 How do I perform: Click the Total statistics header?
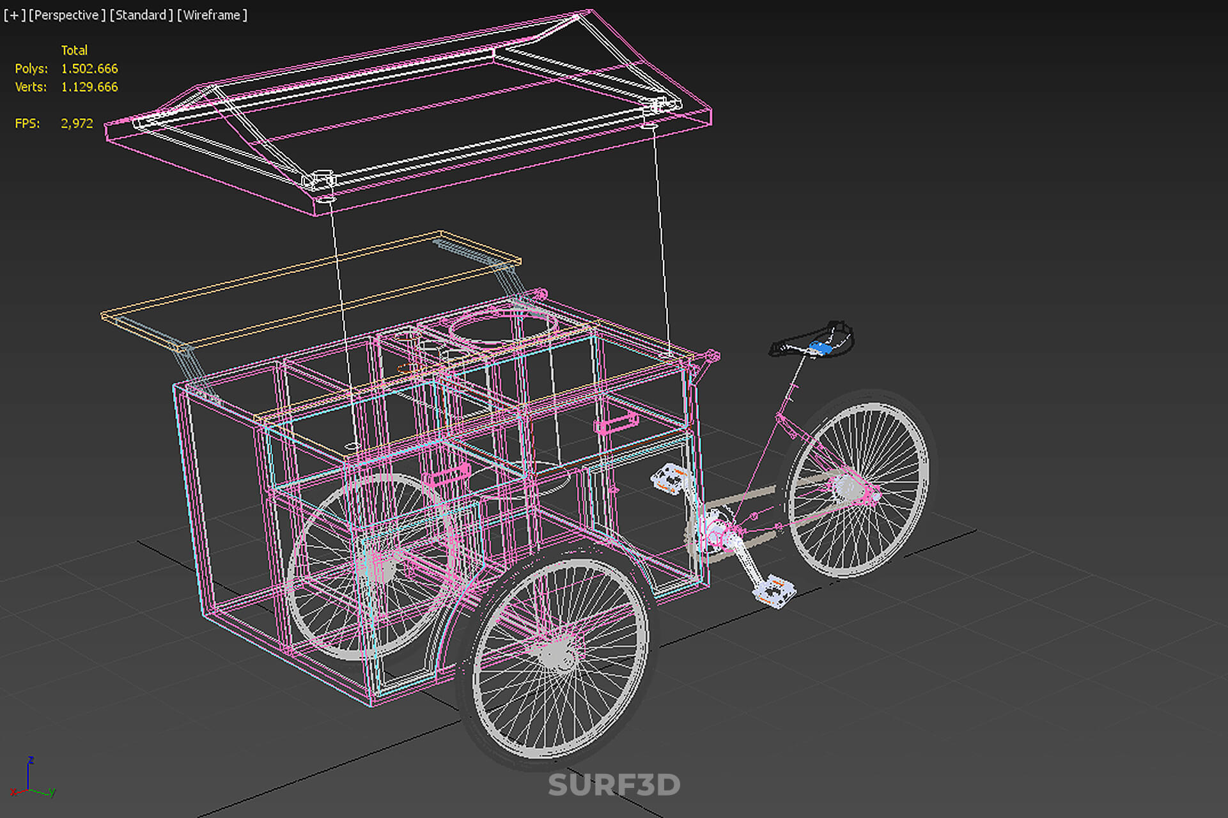click(74, 50)
